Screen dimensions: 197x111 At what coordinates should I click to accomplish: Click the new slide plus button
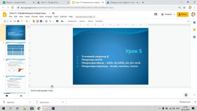pos(5,21)
